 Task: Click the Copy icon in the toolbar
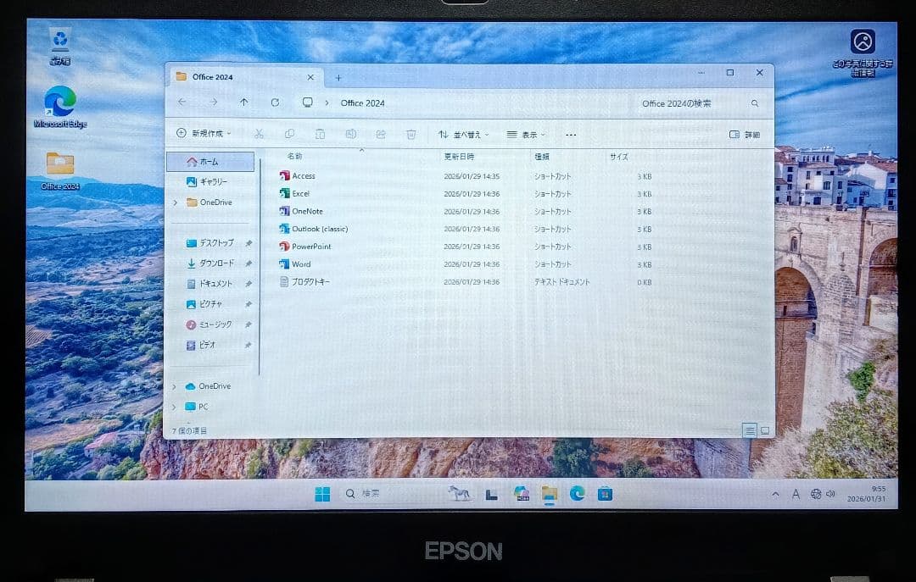tap(289, 133)
